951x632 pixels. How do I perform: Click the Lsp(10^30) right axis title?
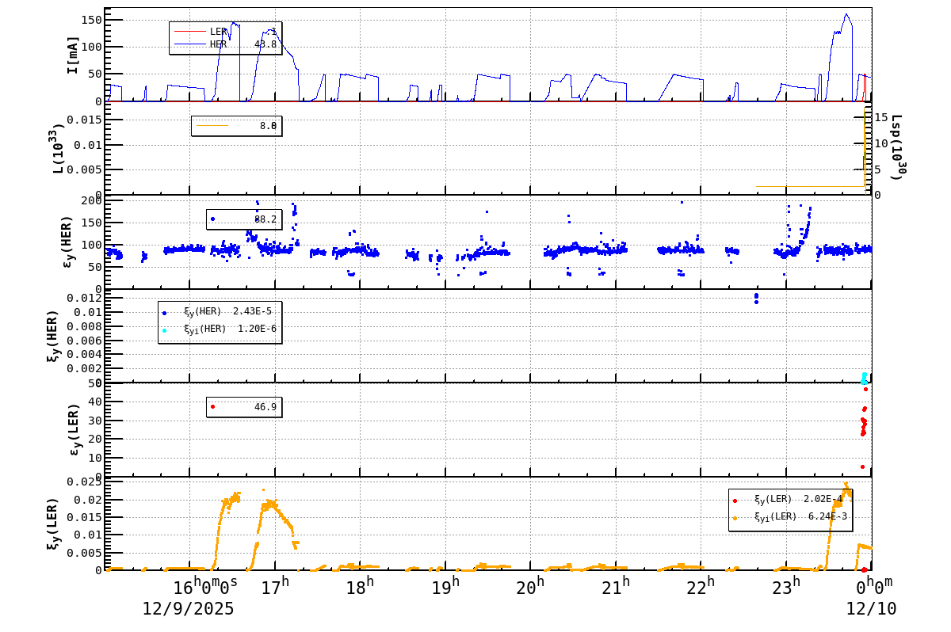click(897, 147)
